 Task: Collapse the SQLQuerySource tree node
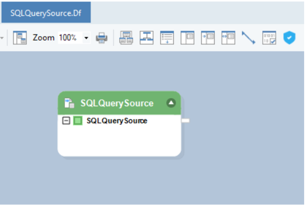coord(66,121)
